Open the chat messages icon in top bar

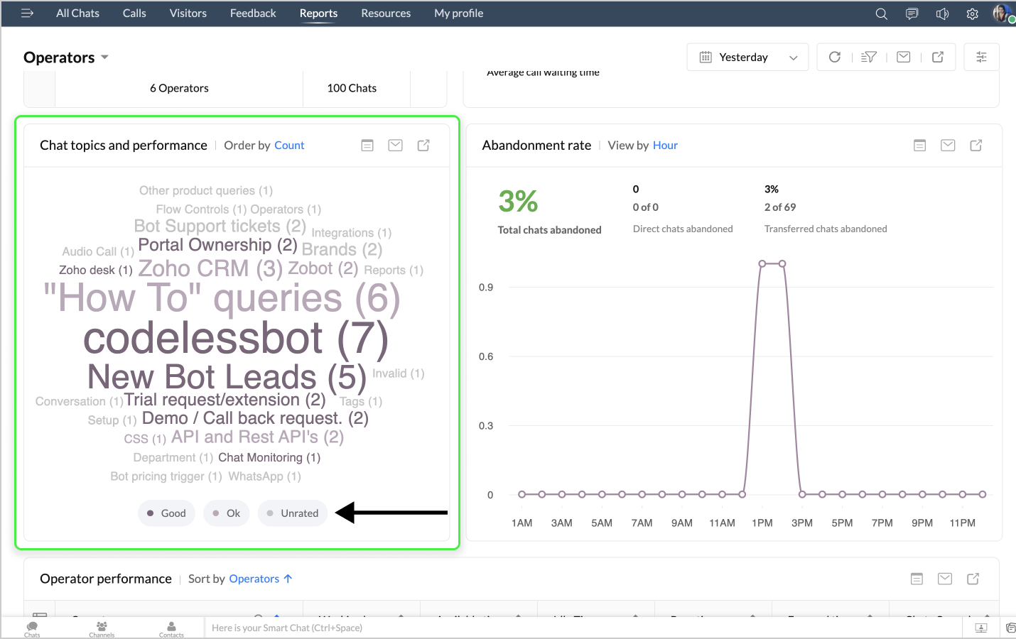point(912,13)
